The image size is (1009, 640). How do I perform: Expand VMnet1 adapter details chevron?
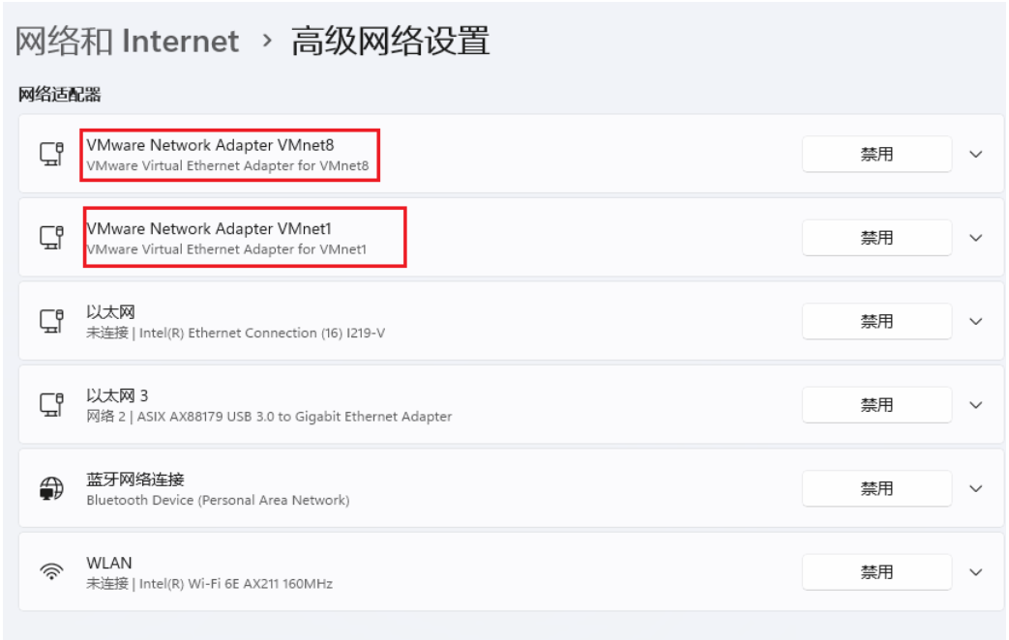975,238
